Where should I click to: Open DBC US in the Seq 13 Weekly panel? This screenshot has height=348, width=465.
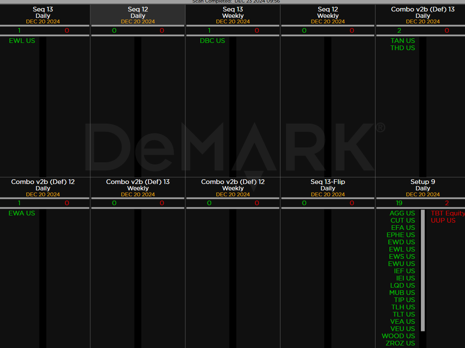coord(212,41)
